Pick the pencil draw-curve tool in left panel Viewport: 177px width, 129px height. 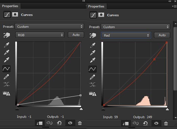(6, 77)
